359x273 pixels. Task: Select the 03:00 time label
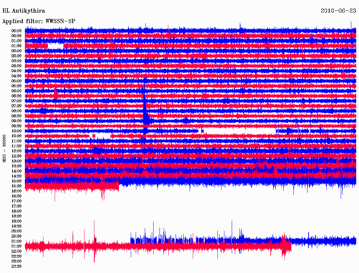coord(16,61)
